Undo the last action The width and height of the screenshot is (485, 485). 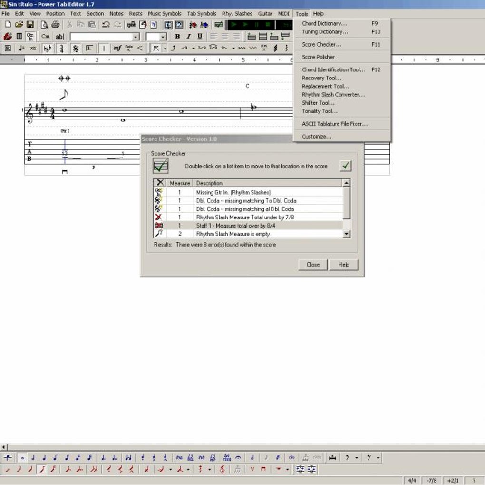pos(106,25)
